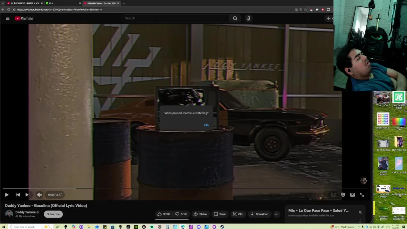The width and height of the screenshot is (407, 229).
Task: Select GEOCACHING LOGO desktop file
Action: coord(399,100)
